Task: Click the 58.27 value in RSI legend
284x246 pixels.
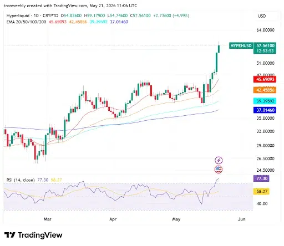Action: coord(56,180)
